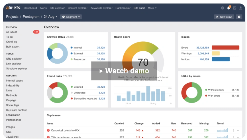Click the error icon beside Canonical points to 4XX
247x140 pixels.
[48, 130]
